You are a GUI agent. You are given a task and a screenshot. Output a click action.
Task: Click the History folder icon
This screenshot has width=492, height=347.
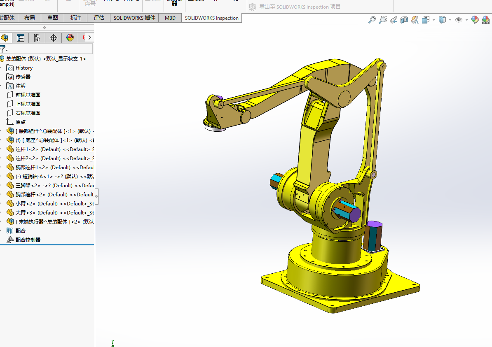click(x=10, y=68)
